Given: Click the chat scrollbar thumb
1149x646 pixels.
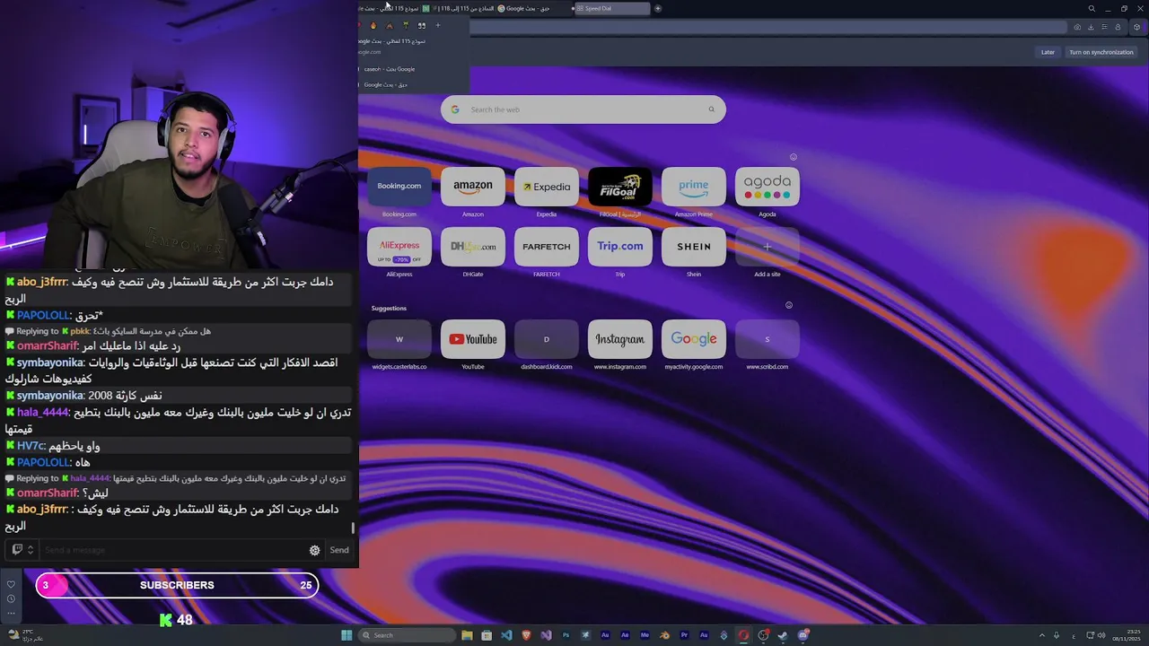Looking at the screenshot, I should coord(353,528).
